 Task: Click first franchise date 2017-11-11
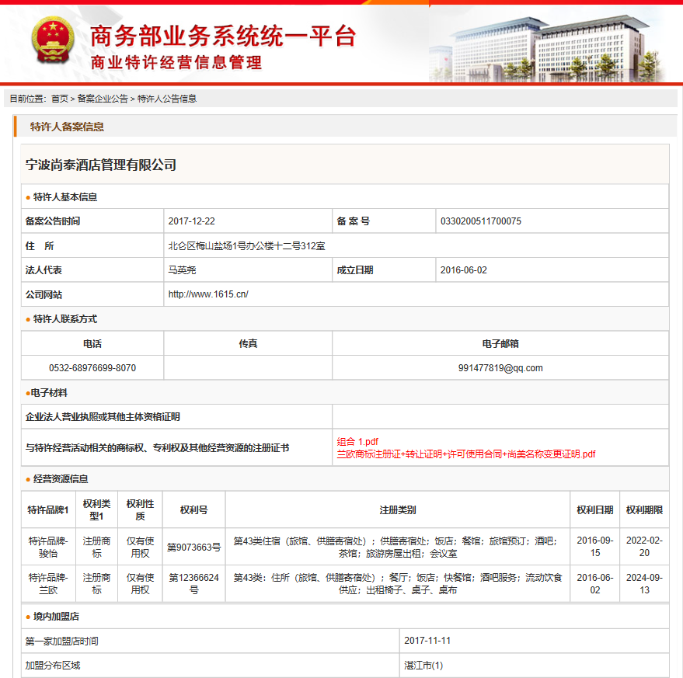coord(427,641)
